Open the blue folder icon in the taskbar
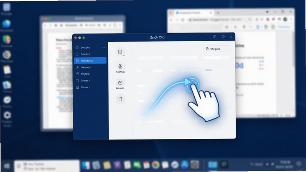Screen dimensions: 306x172 click(213, 165)
